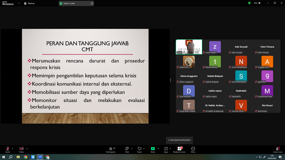Open Google Chrome from taskbar
285x160 pixels.
click(x=25, y=157)
